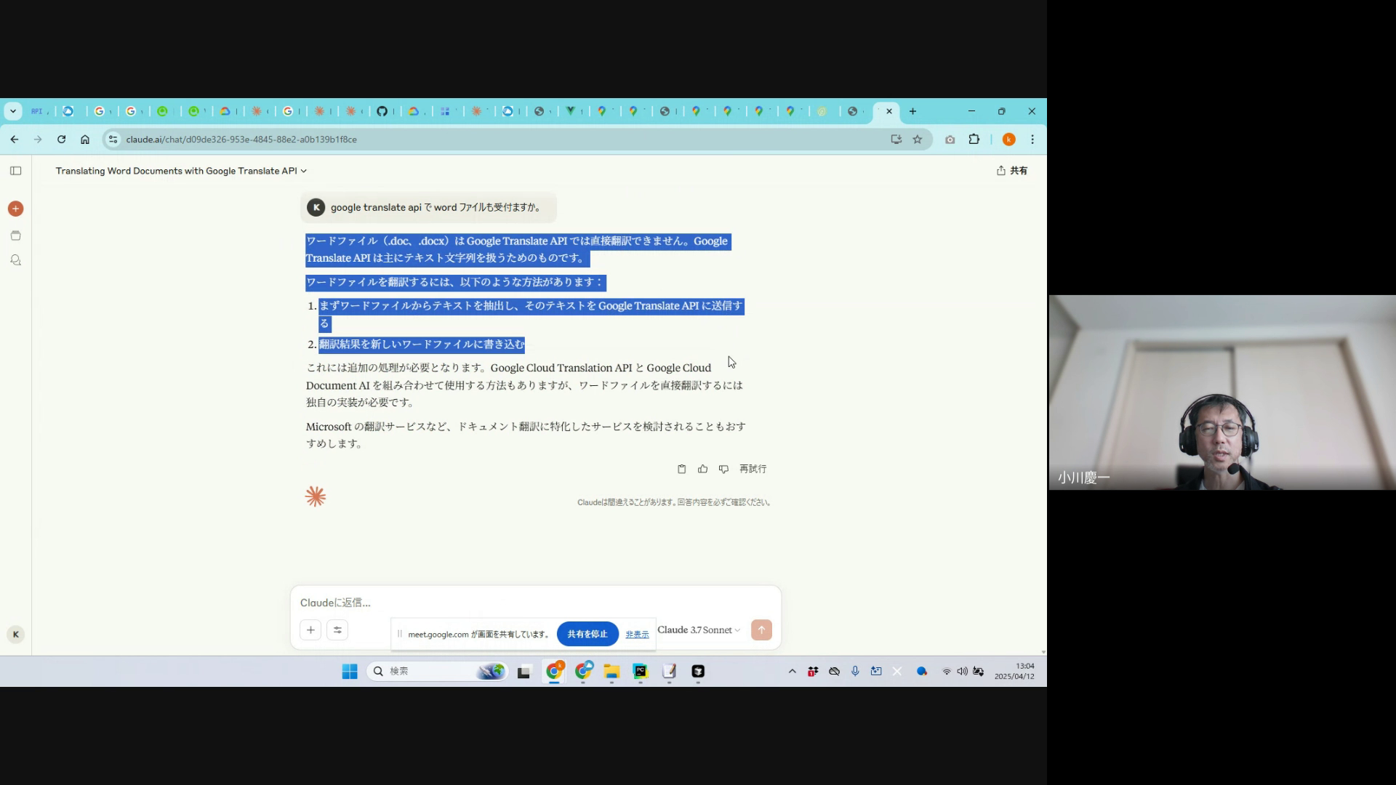Hide the screen sharing notification bar
The image size is (1396, 785).
click(x=637, y=635)
